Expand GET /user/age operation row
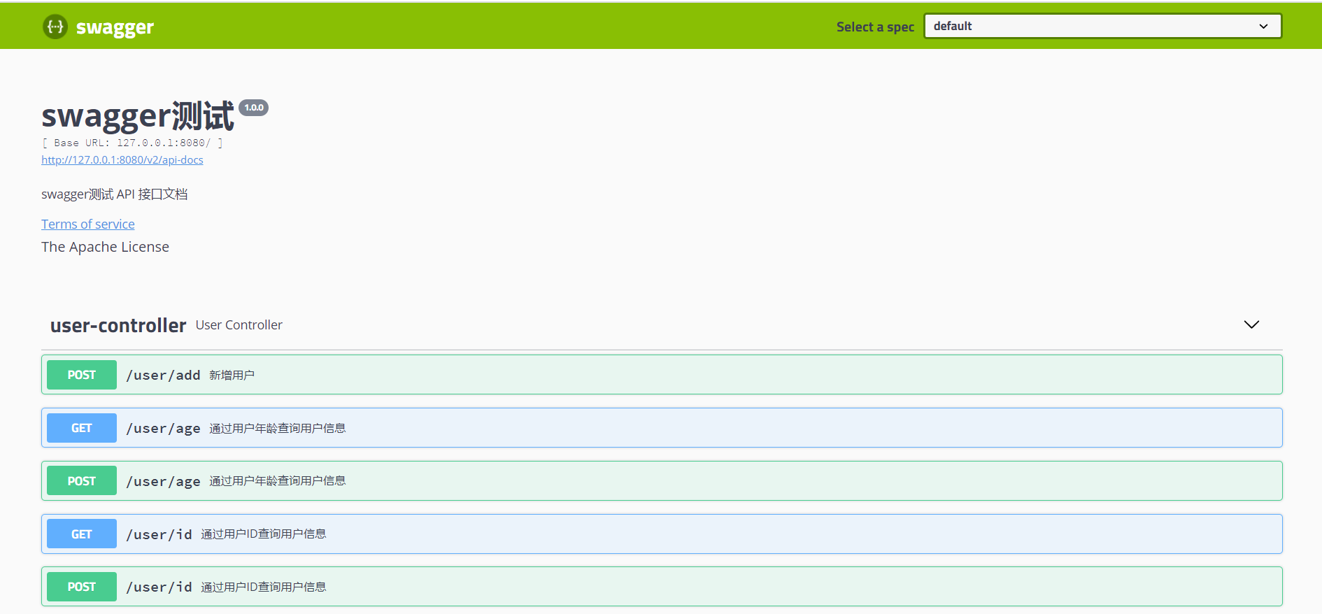 pos(662,428)
